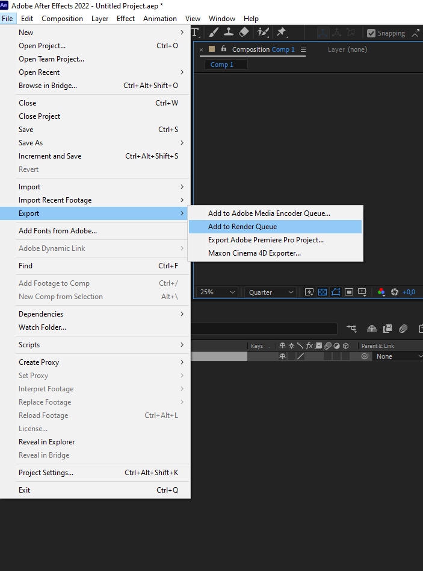Click the composition label color swatch
The image size is (423, 571).
pos(212,49)
